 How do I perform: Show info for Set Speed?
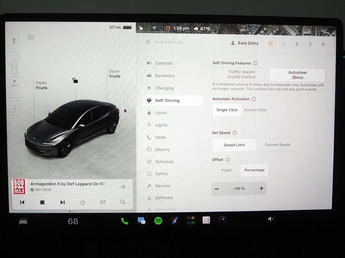235,133
